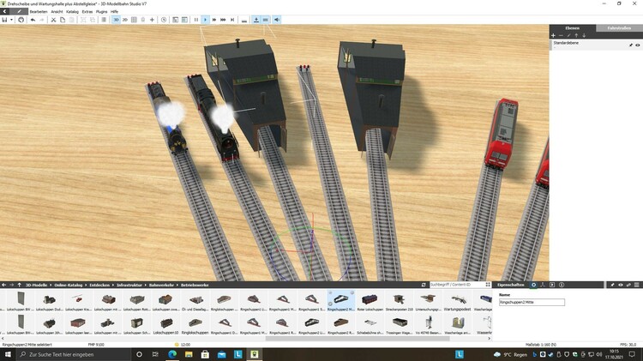Pause the simulation
Image resolution: width=643 pixels, height=361 pixels.
point(195,19)
